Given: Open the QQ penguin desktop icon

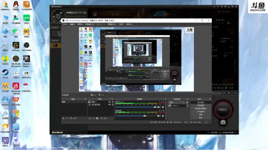Looking at the screenshot, I should click(16, 6).
